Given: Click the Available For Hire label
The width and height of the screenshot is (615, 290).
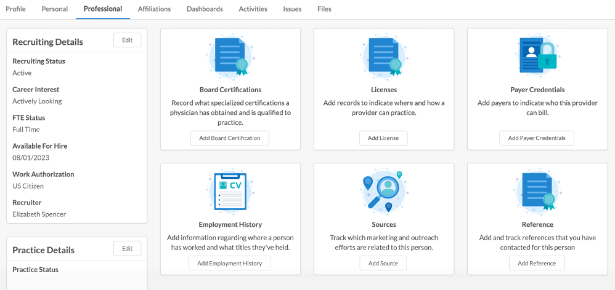Looking at the screenshot, I should [x=40, y=146].
